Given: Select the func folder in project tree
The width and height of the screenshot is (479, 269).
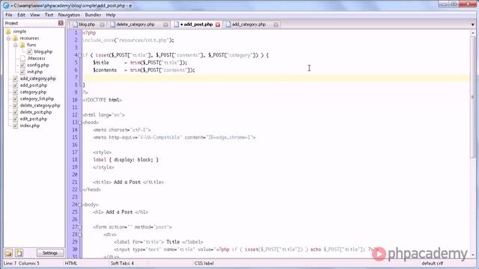Looking at the screenshot, I should tap(31, 45).
